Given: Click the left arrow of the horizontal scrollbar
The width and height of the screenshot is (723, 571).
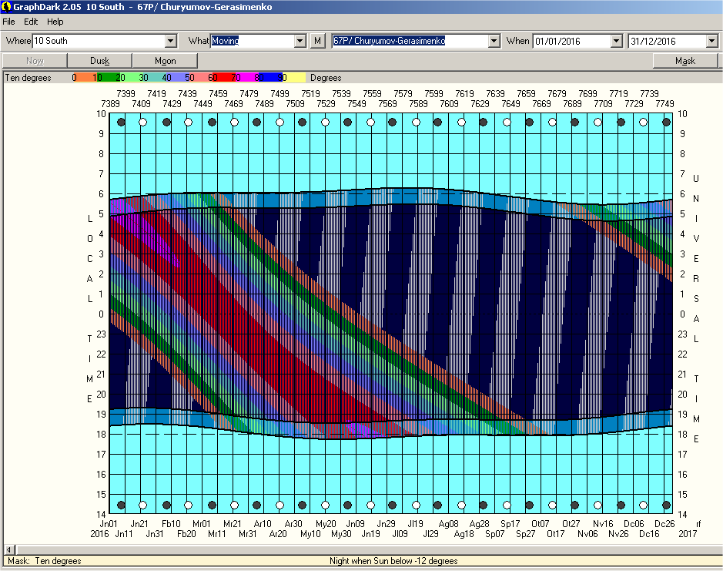Looking at the screenshot, I should 8,549.
